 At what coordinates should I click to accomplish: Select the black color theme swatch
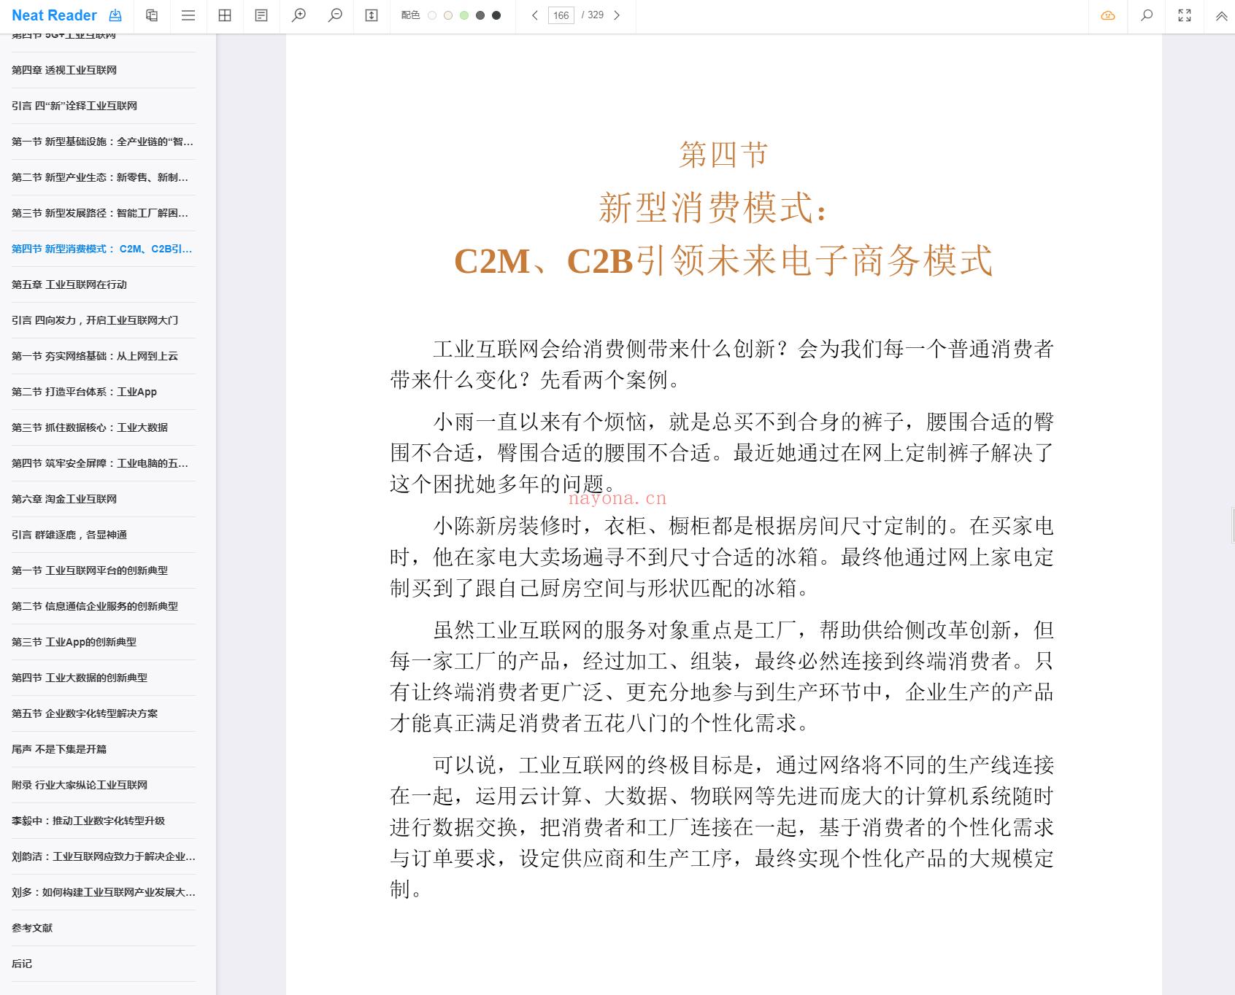(x=496, y=15)
